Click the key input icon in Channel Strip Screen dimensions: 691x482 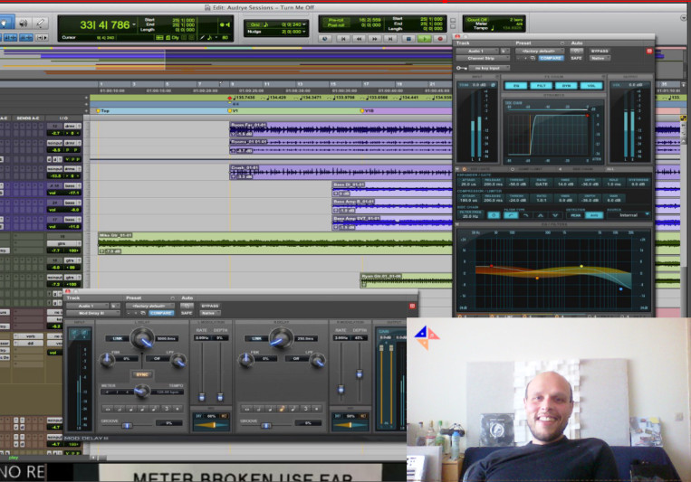point(461,68)
